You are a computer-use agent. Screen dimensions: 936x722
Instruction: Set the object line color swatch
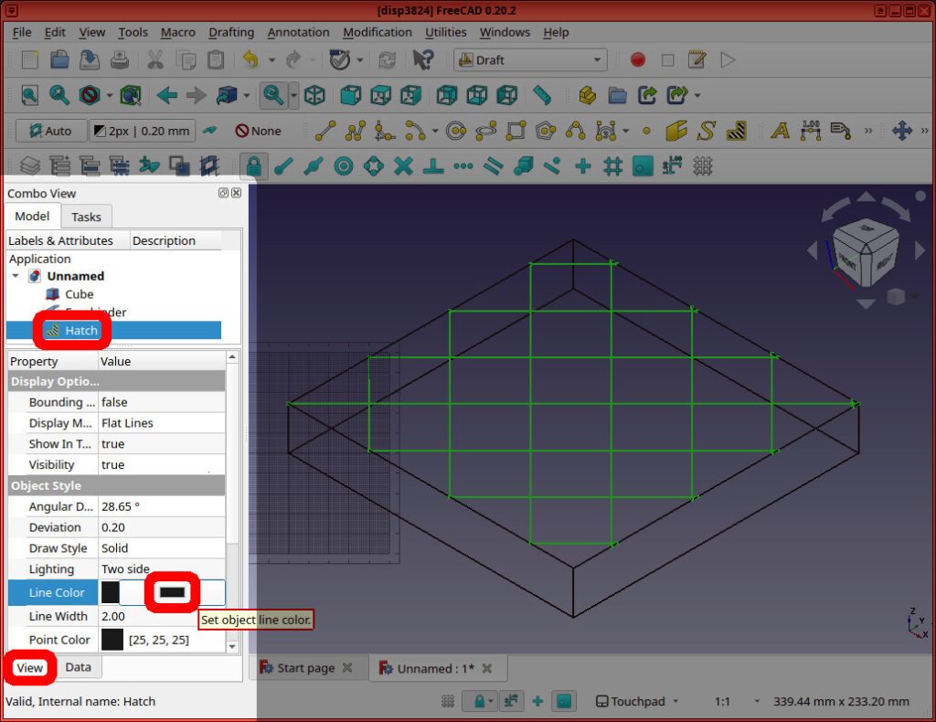[174, 592]
